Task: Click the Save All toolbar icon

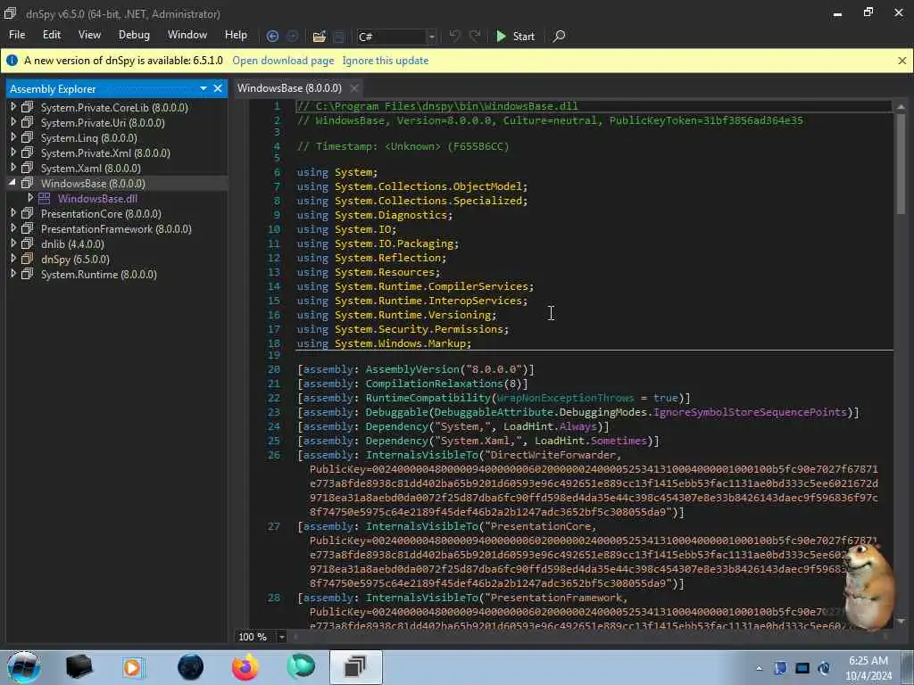Action: 338,36
